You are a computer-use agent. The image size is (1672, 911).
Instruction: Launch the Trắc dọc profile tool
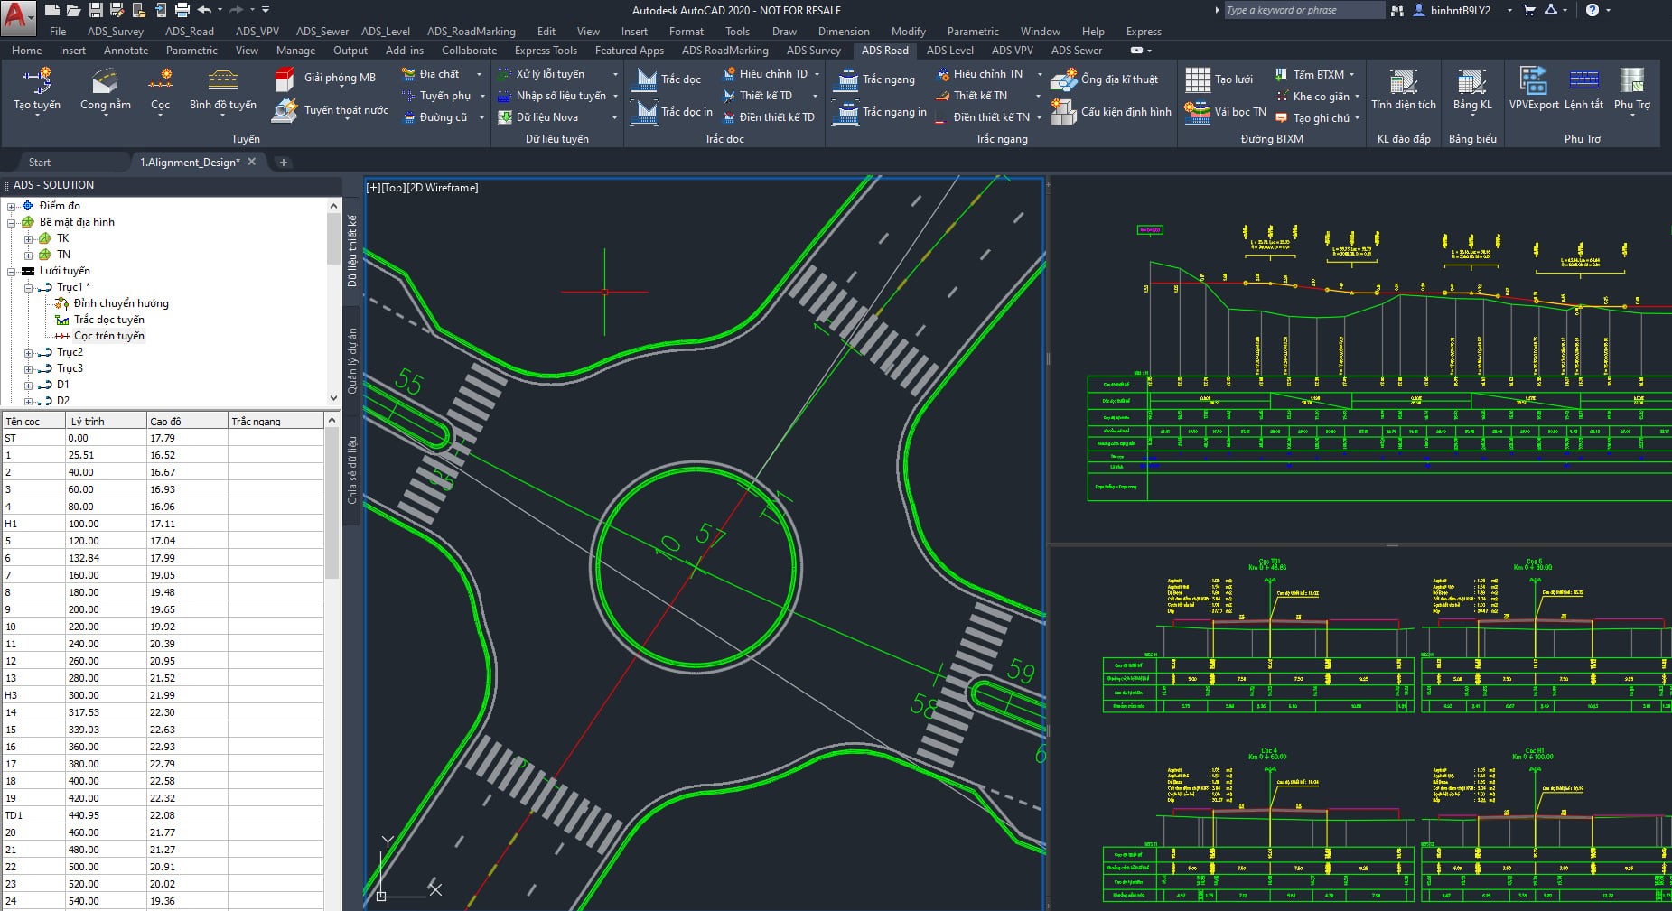coord(646,79)
